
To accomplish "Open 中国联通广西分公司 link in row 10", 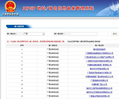I will point(99,84).
